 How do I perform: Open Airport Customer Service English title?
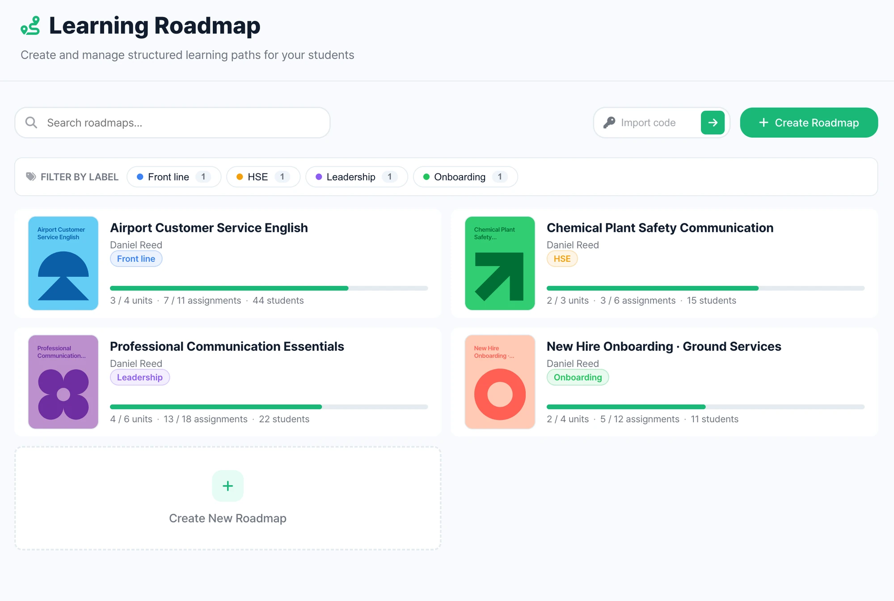click(209, 228)
